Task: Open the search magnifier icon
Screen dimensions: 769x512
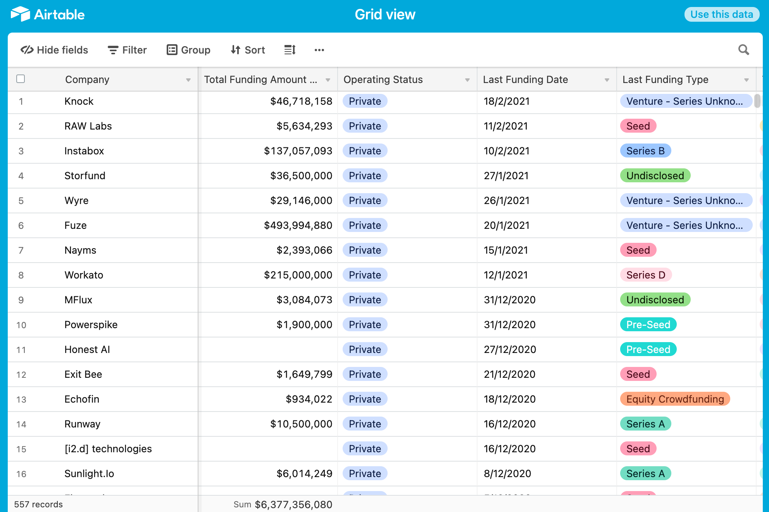Action: 743,50
